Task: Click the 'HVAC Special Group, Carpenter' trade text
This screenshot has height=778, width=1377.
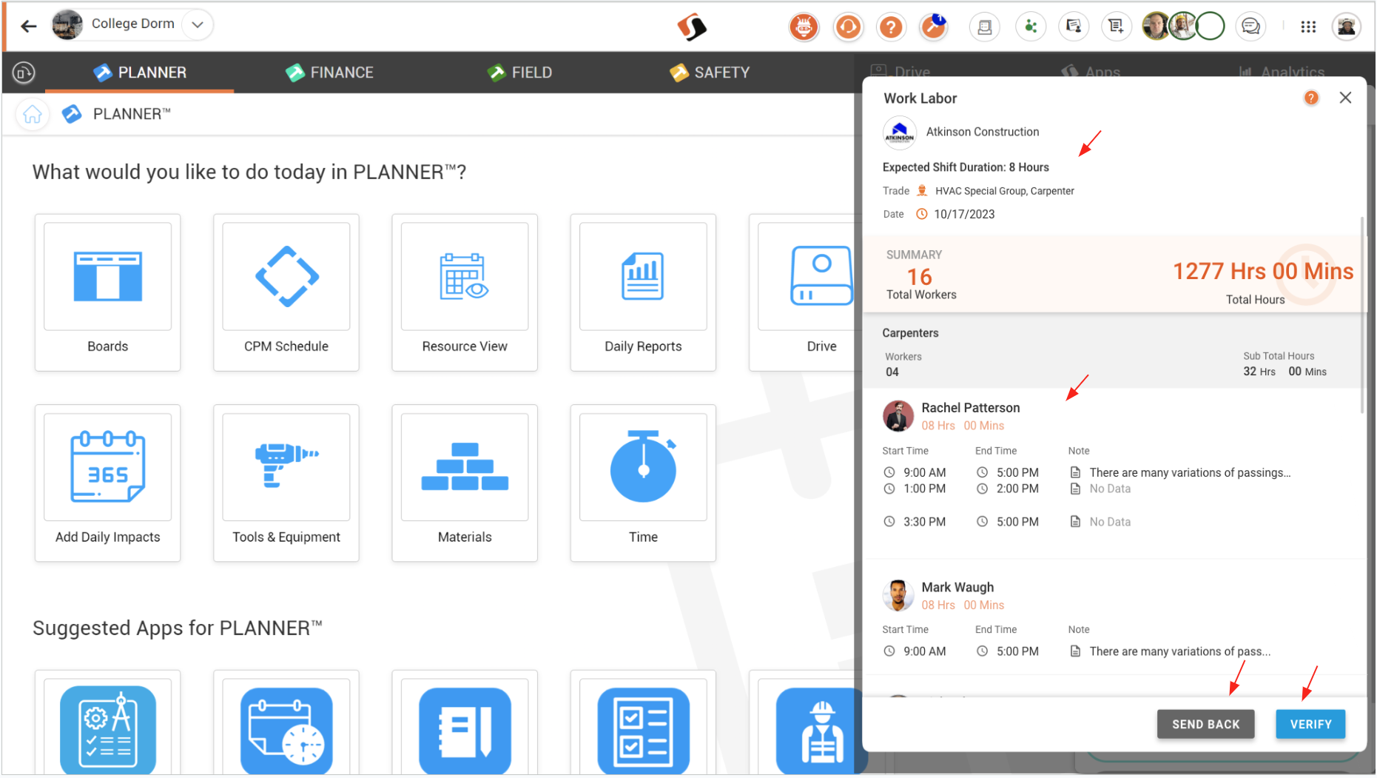Action: tap(1004, 191)
